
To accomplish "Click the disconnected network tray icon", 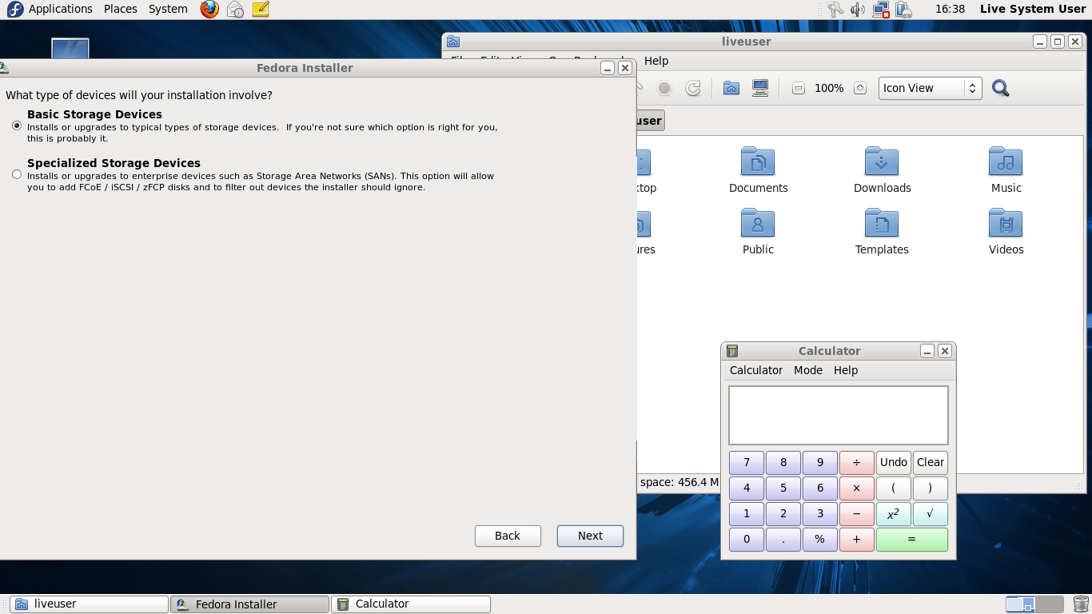I will point(881,10).
